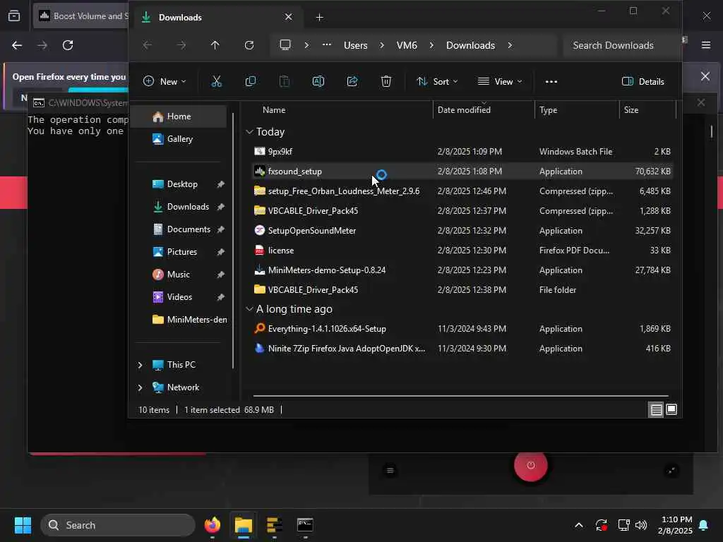The height and width of the screenshot is (542, 723).
Task: Click the Copy icon in toolbar
Action: point(251,82)
